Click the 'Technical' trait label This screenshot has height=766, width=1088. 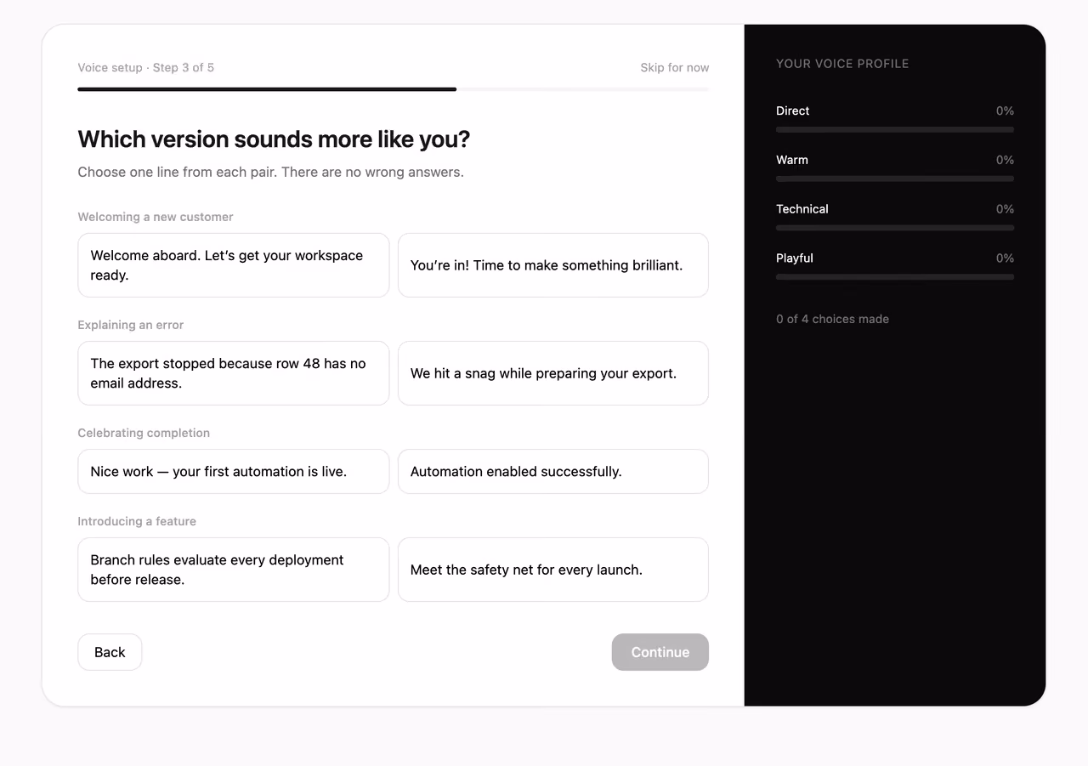[802, 209]
